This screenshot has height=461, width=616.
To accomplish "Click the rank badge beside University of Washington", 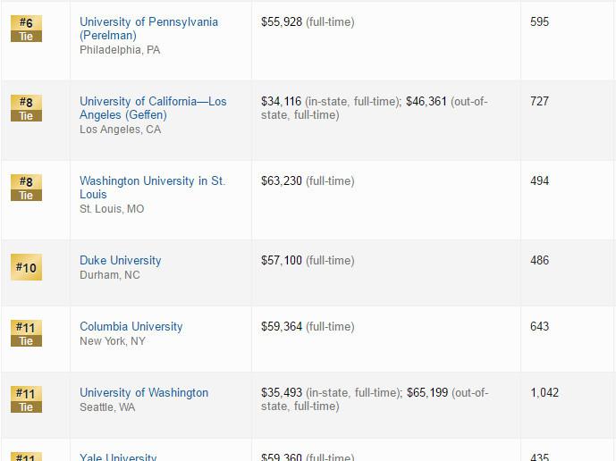I will coord(26,399).
